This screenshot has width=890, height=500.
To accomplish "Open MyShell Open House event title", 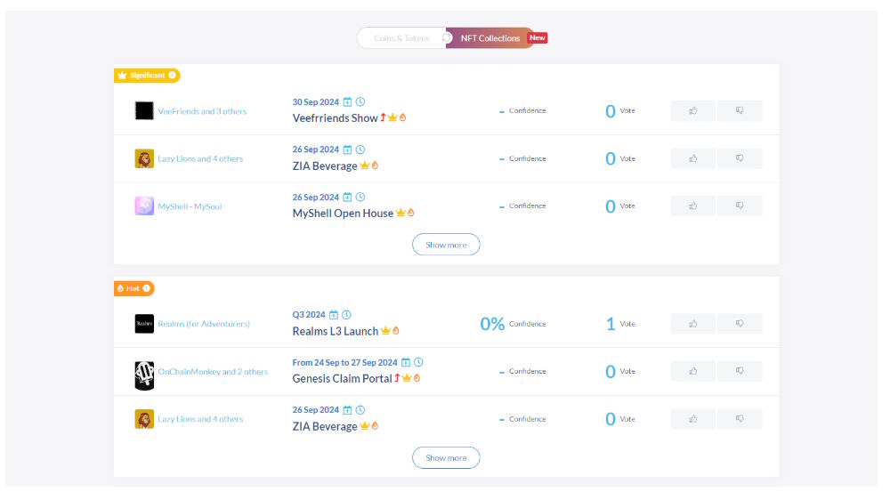I will tap(343, 214).
